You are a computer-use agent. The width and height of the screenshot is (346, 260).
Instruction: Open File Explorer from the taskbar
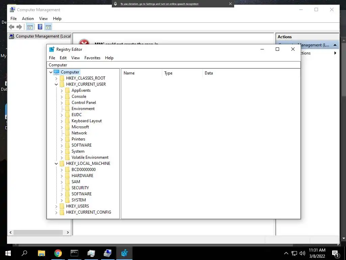[x=41, y=253]
